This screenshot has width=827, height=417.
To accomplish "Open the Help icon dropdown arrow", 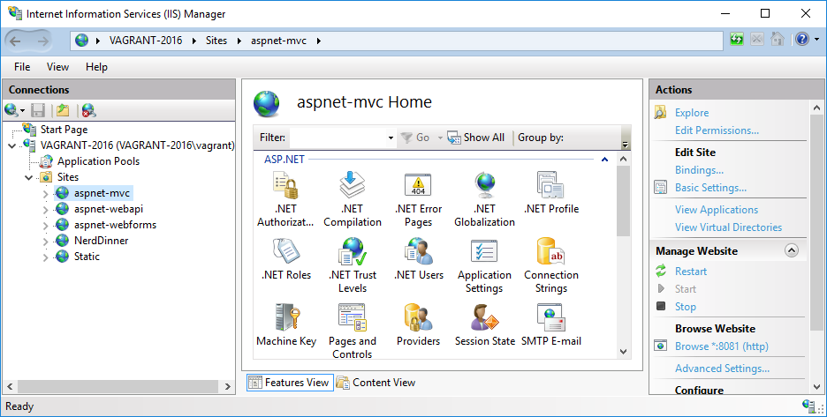I will coord(817,40).
